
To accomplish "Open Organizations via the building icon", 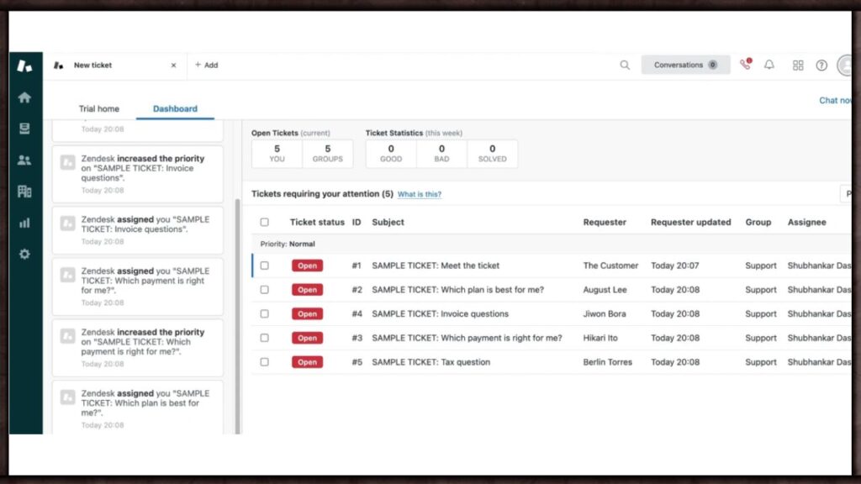I will (24, 191).
